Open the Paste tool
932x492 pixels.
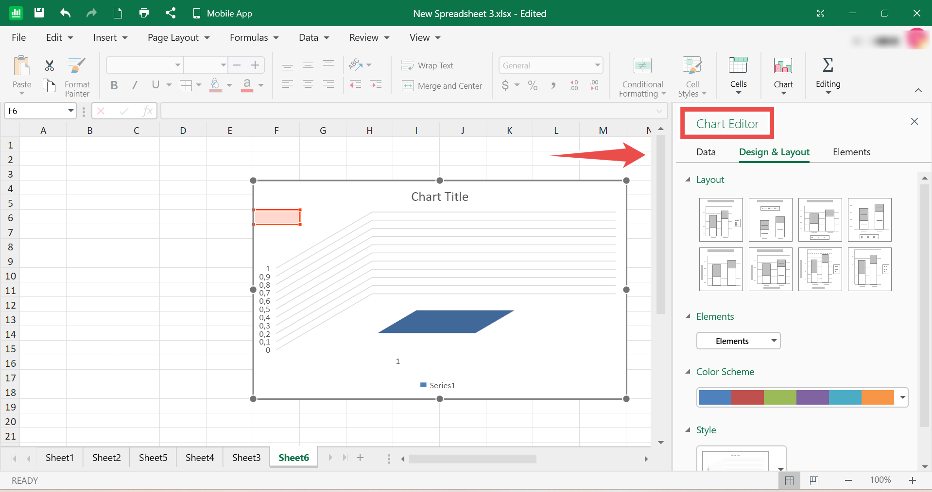click(x=22, y=75)
